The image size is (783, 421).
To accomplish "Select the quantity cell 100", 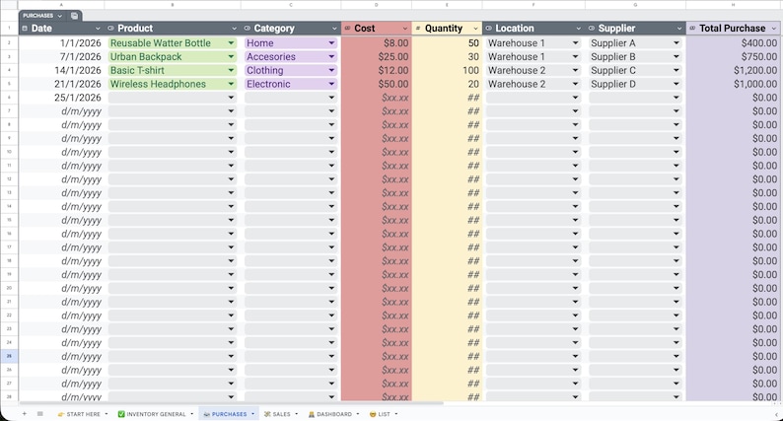I will (x=447, y=70).
